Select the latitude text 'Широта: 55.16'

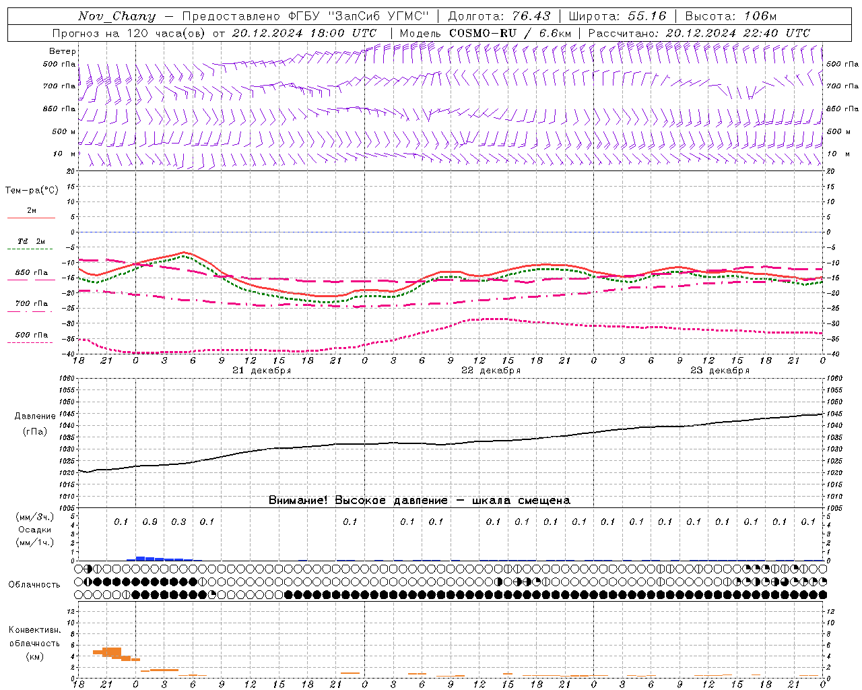point(617,16)
